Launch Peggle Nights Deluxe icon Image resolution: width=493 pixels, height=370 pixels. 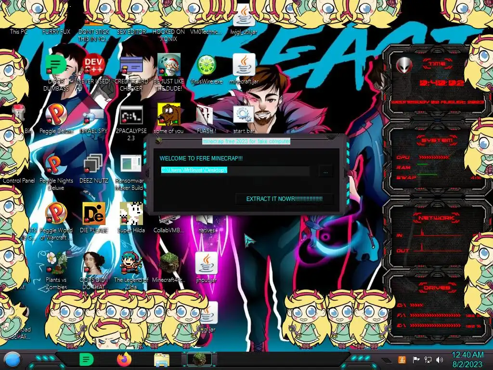pos(55,164)
